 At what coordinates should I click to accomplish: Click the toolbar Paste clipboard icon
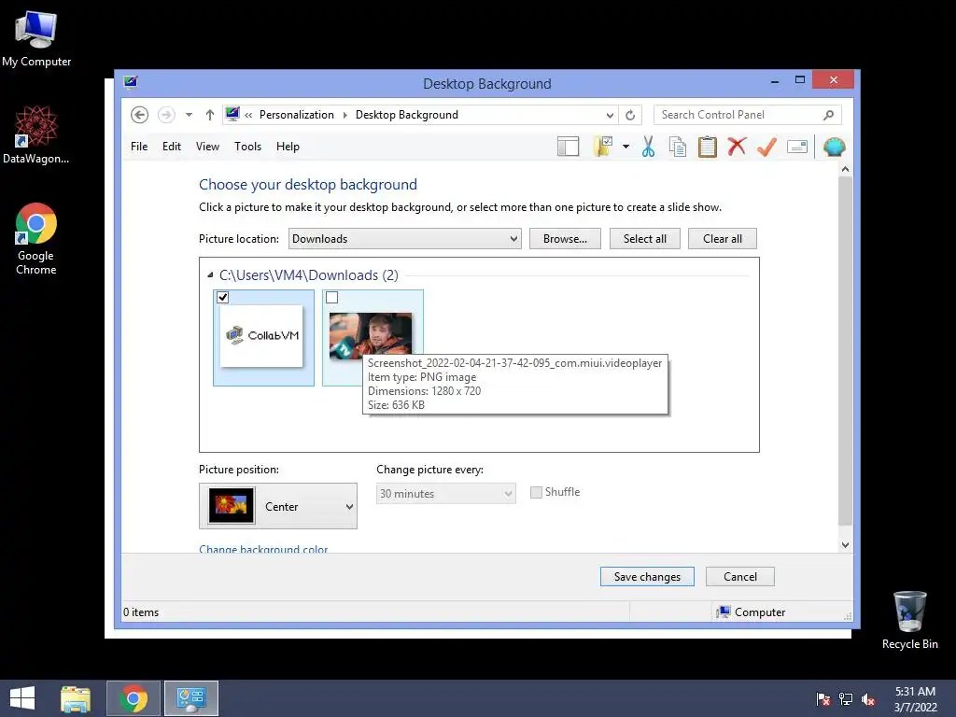708,147
